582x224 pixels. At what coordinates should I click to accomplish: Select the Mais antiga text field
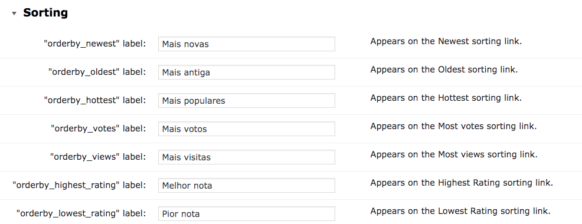click(x=247, y=72)
